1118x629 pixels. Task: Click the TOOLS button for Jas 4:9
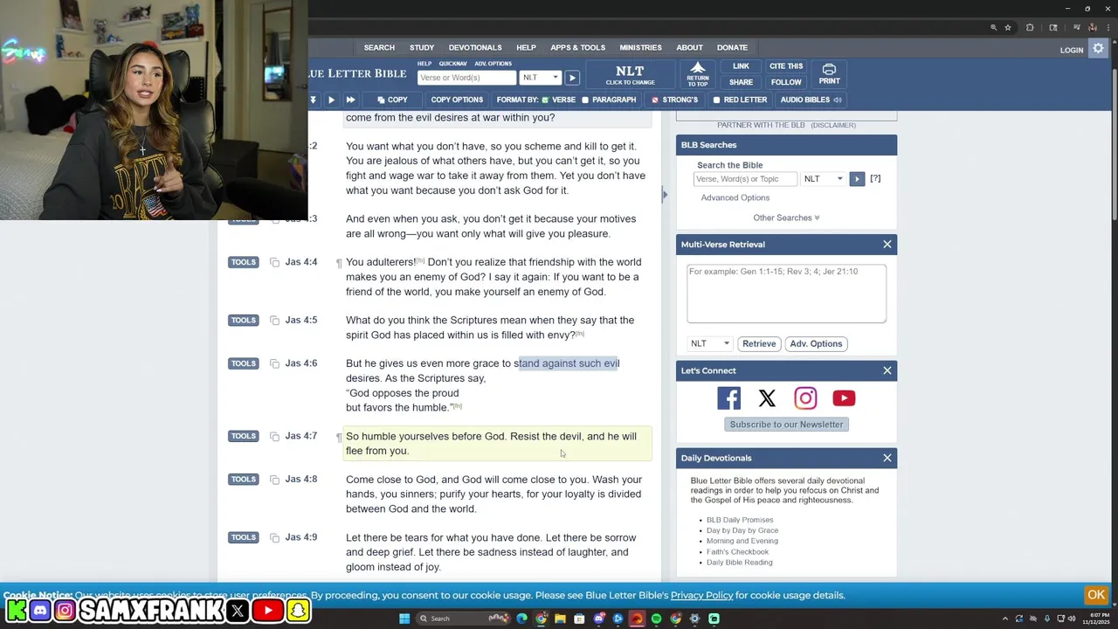click(x=244, y=537)
